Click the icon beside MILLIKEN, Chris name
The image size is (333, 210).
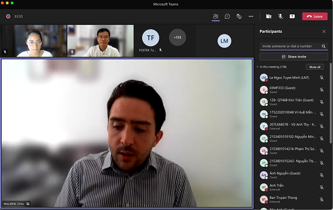click(x=28, y=204)
